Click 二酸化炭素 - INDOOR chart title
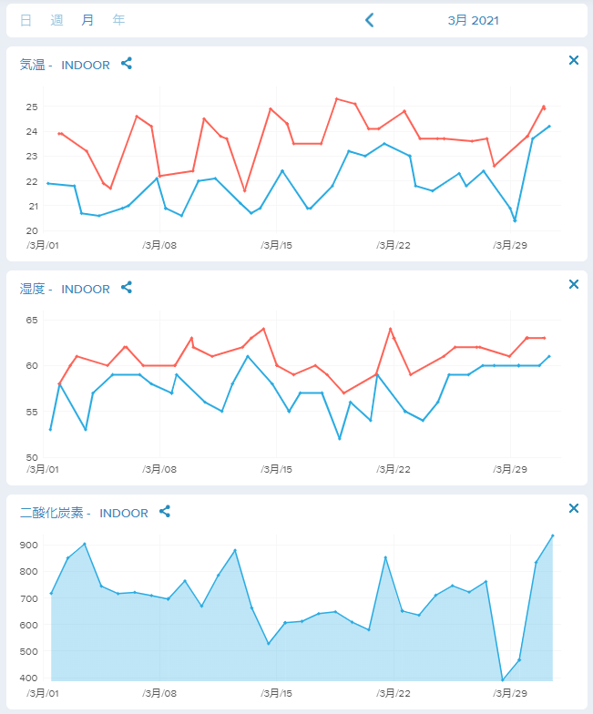 pos(84,513)
